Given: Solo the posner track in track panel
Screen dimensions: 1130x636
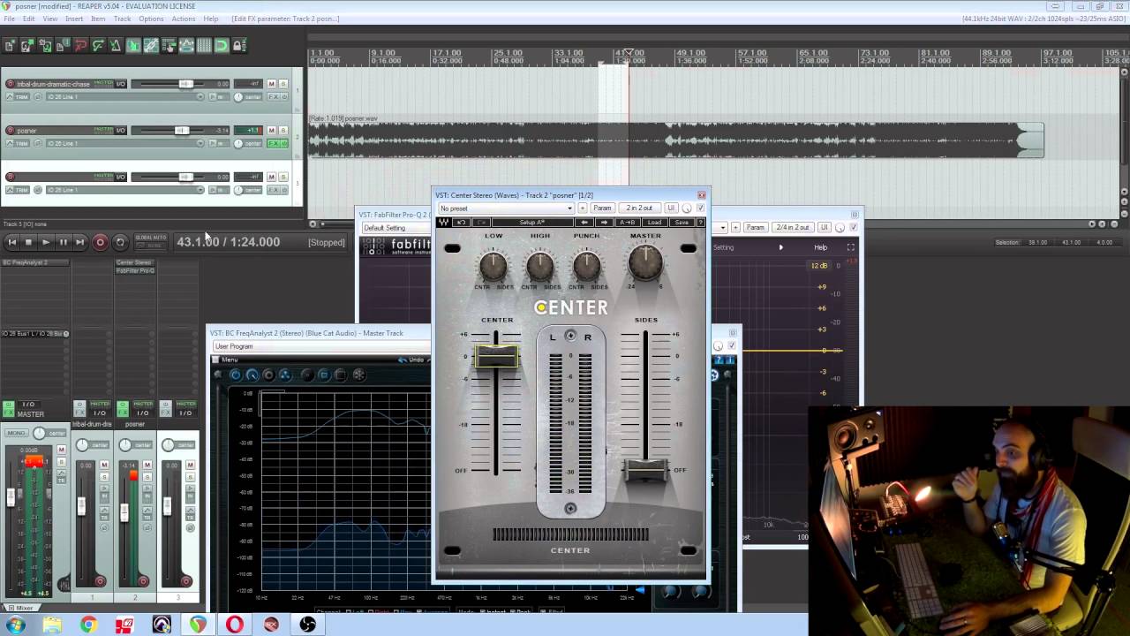Looking at the screenshot, I should click(x=282, y=131).
